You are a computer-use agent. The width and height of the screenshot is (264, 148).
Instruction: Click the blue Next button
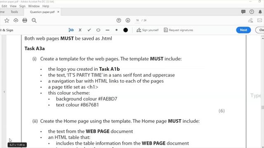(243, 30)
